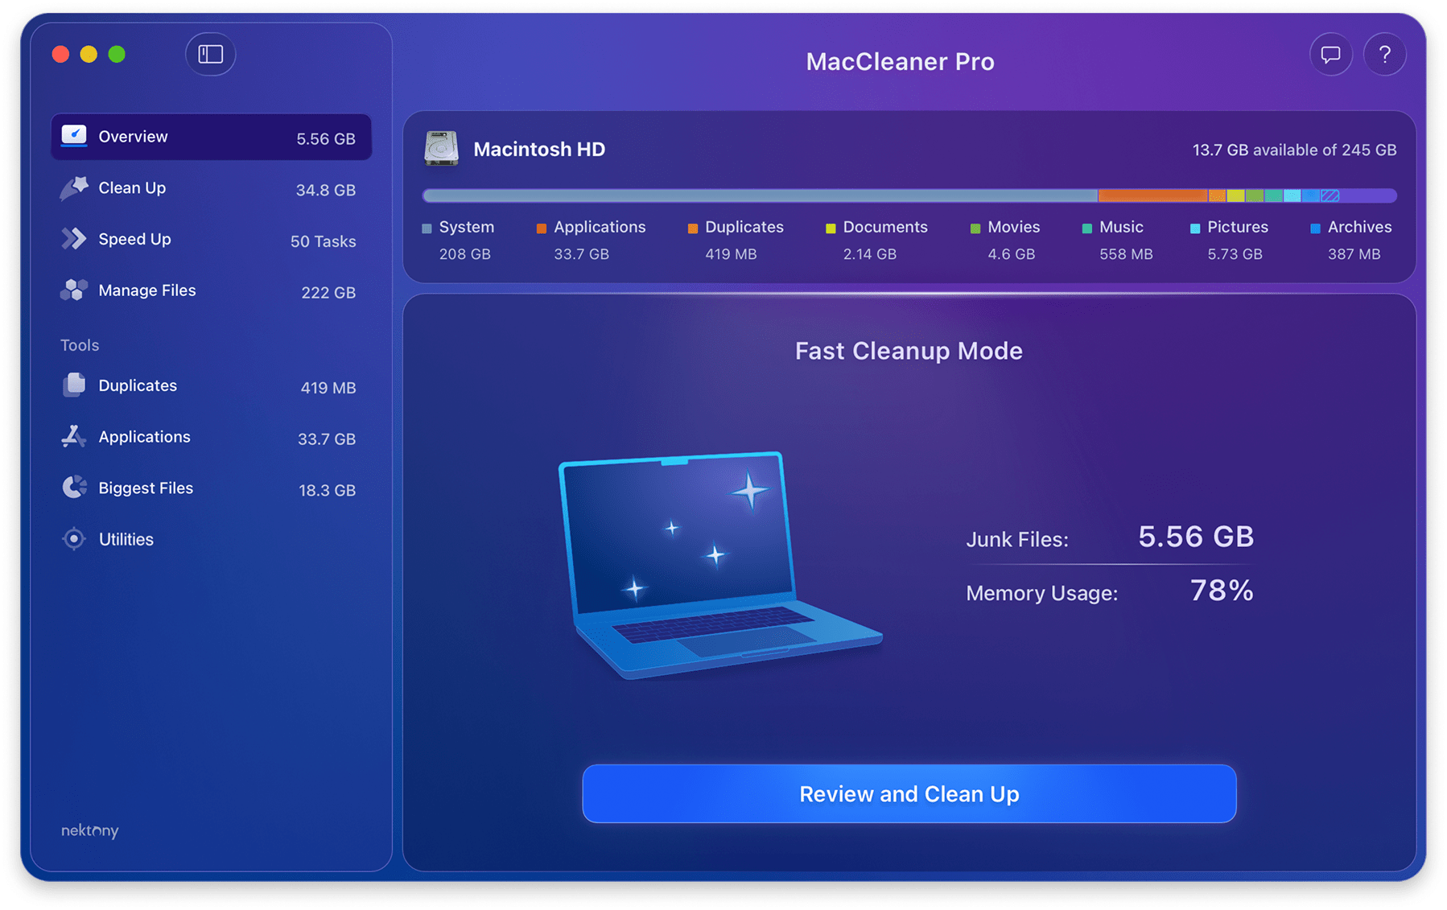Visit the nektony logo link
This screenshot has height=910, width=1447.
tap(89, 830)
